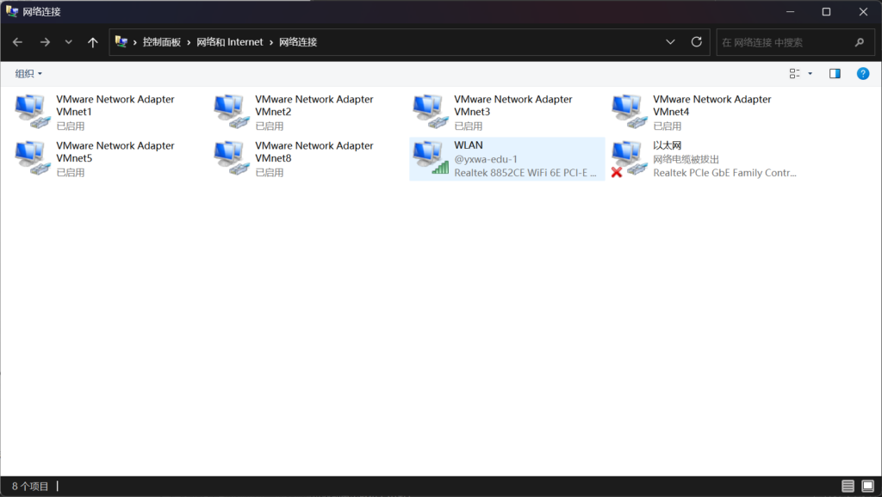Select the VMware Network Adapter VMnet3 icon
The width and height of the screenshot is (882, 497).
(430, 112)
